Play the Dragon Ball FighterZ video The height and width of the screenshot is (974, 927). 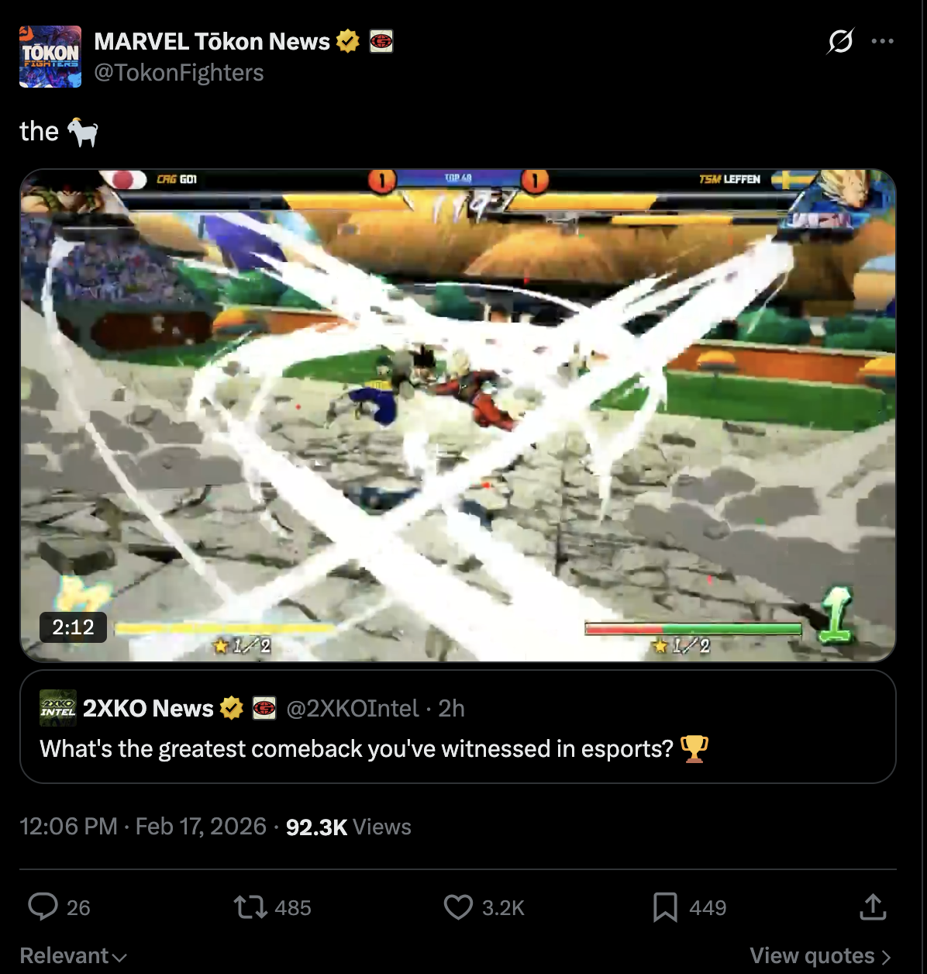[x=458, y=416]
